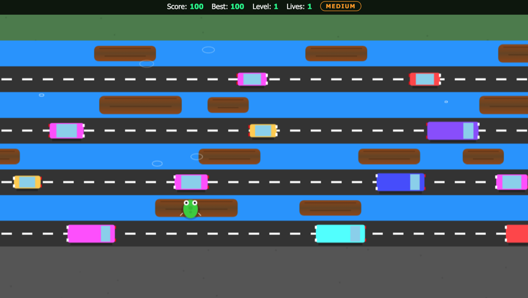
Task: Click the pink car in the purple truck's lane
Action: tap(67, 131)
